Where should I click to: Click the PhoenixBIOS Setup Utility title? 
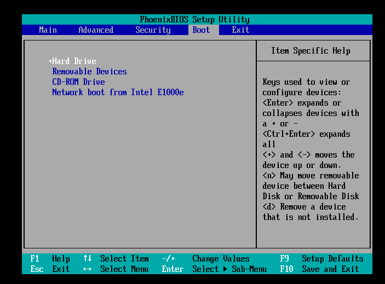click(x=195, y=19)
